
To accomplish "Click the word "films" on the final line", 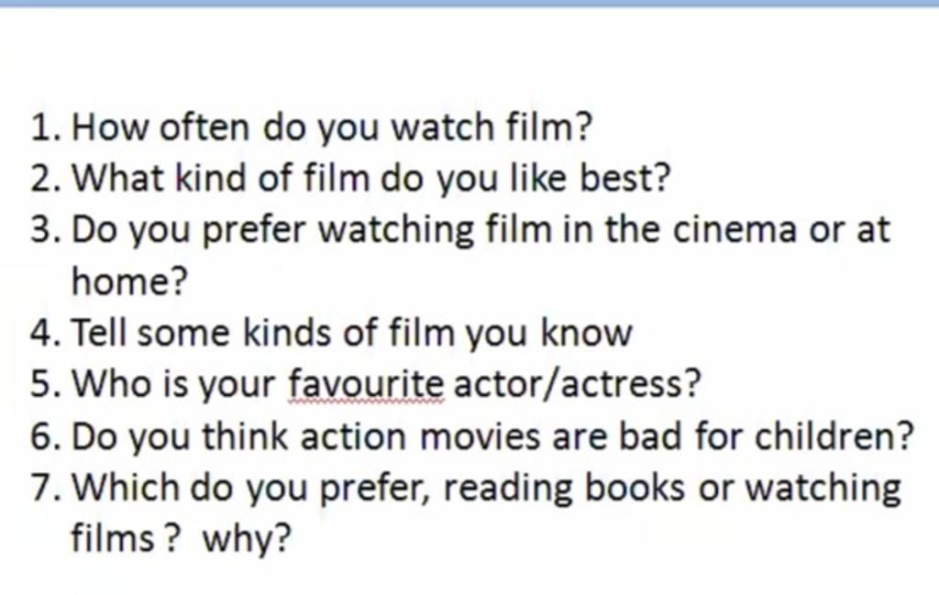I will point(114,539).
